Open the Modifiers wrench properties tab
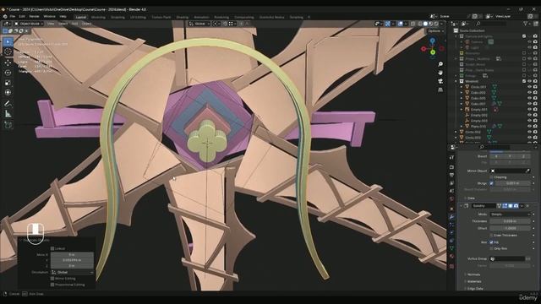541x304 pixels. pyautogui.click(x=451, y=217)
